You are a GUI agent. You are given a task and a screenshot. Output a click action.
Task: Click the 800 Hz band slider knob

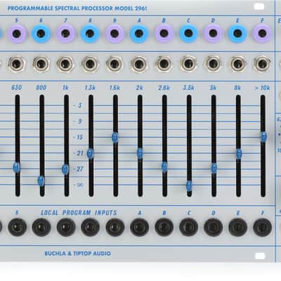coord(41,181)
